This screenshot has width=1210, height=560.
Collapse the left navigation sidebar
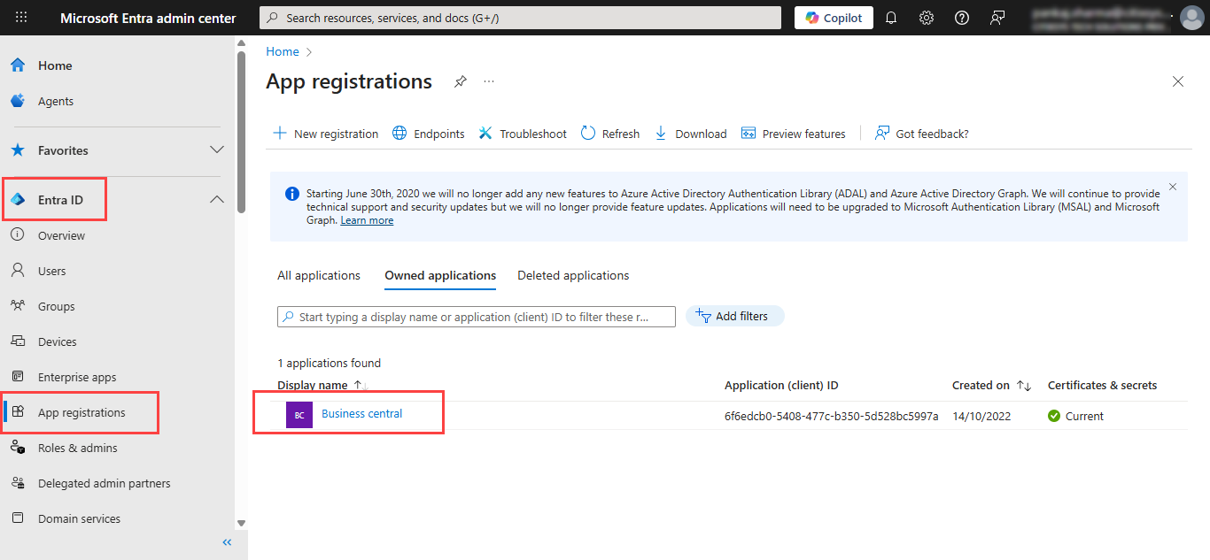(x=227, y=542)
